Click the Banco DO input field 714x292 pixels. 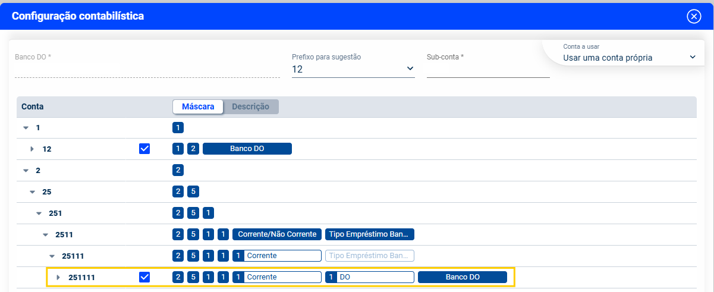(147, 69)
